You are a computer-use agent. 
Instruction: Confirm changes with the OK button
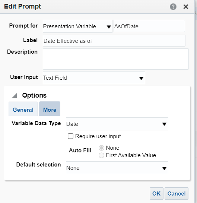click(x=156, y=194)
